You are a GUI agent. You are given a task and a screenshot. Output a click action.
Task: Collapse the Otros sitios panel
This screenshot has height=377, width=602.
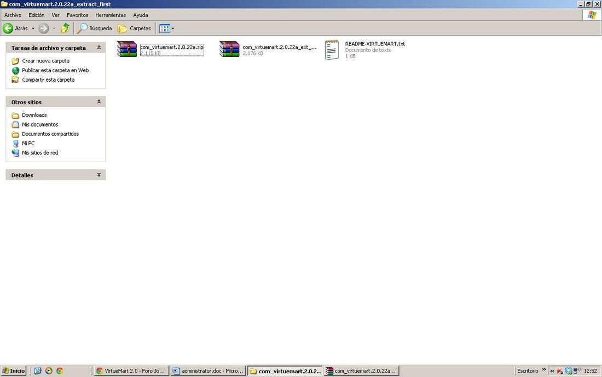[x=99, y=102]
